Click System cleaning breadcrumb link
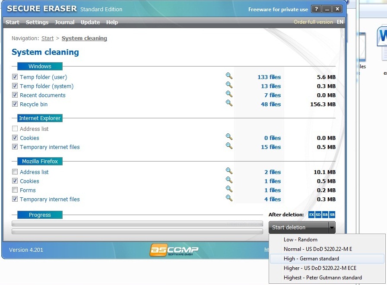The width and height of the screenshot is (387, 285). [84, 38]
